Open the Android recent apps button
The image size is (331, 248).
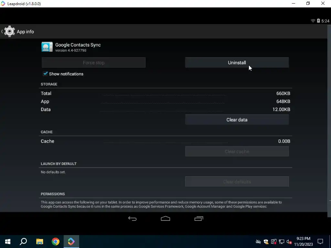click(199, 219)
